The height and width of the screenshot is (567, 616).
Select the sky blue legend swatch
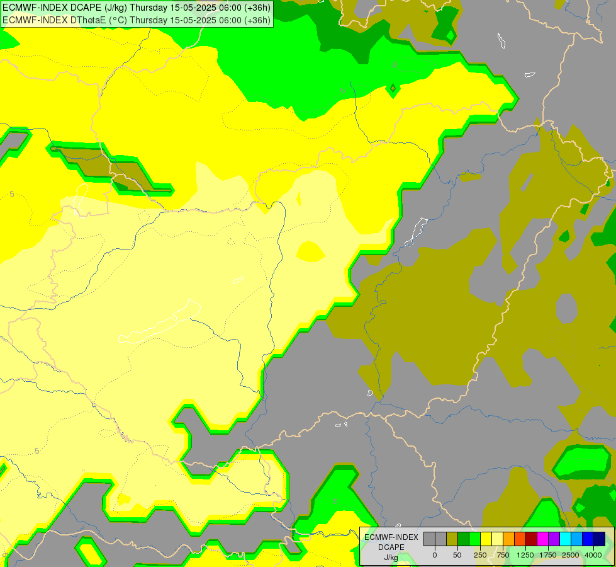[x=577, y=539]
